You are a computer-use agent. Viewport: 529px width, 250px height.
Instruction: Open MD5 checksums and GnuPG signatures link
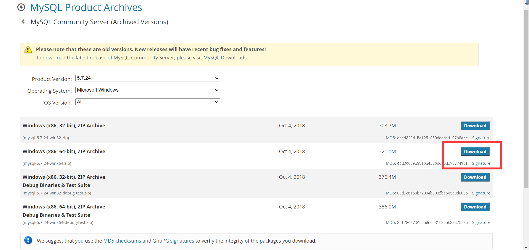click(x=149, y=241)
